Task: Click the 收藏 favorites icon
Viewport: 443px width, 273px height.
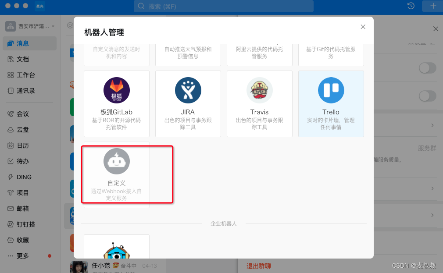Action: (x=11, y=240)
